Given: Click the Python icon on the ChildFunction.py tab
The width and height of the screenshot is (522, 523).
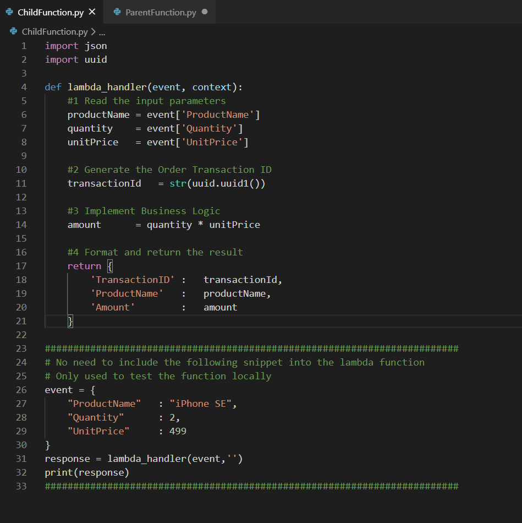Looking at the screenshot, I should click(x=9, y=12).
